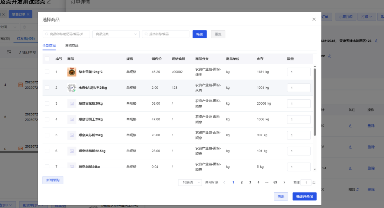Image resolution: width=384 pixels, height=208 pixels.
Task: Go to previous page arrow
Action: [x=224, y=182]
